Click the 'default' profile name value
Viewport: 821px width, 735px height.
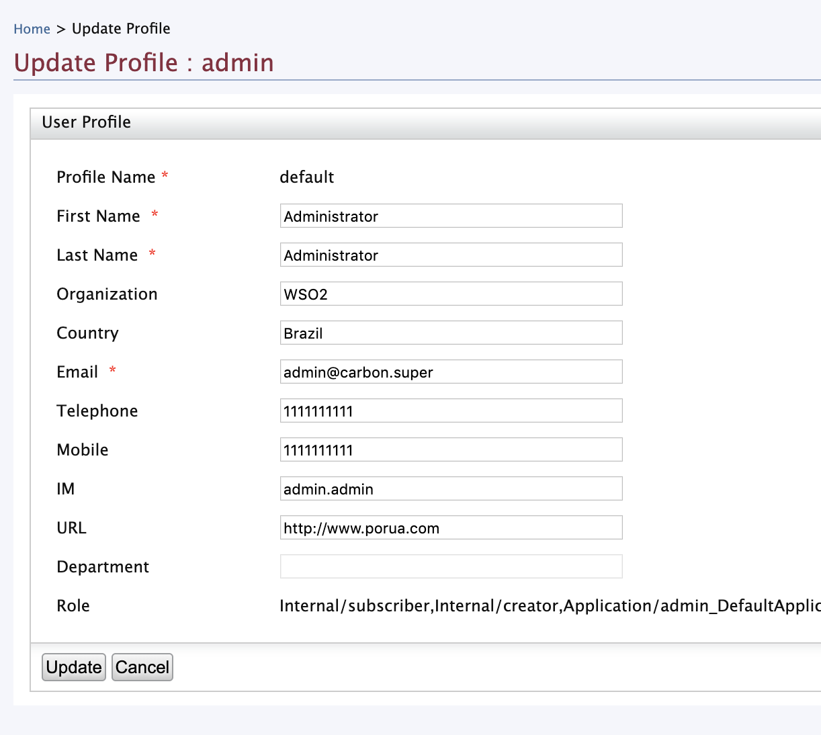tap(306, 177)
